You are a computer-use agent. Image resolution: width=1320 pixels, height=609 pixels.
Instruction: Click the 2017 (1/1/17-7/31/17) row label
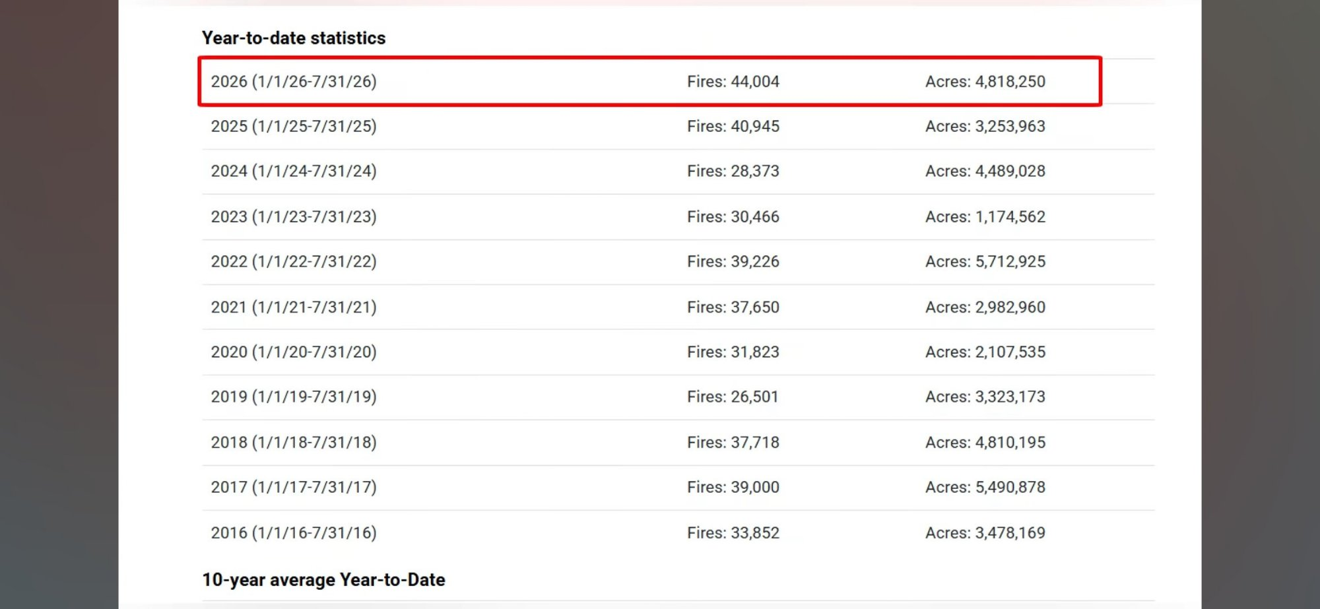294,487
